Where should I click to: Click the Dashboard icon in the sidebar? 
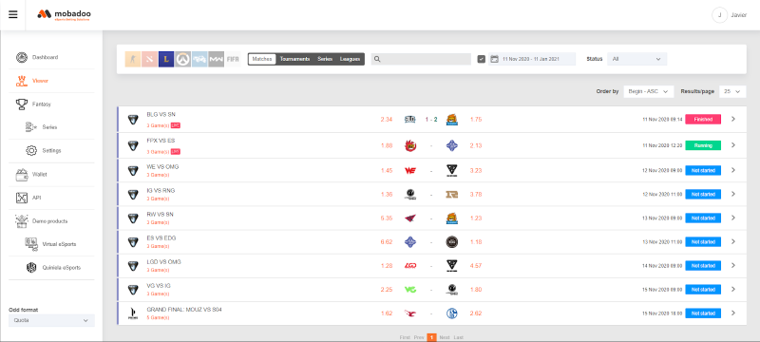21,57
